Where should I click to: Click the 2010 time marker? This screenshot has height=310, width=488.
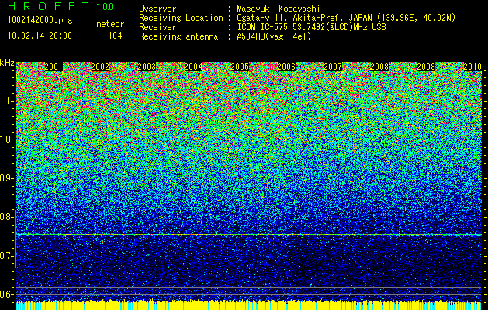472,67
